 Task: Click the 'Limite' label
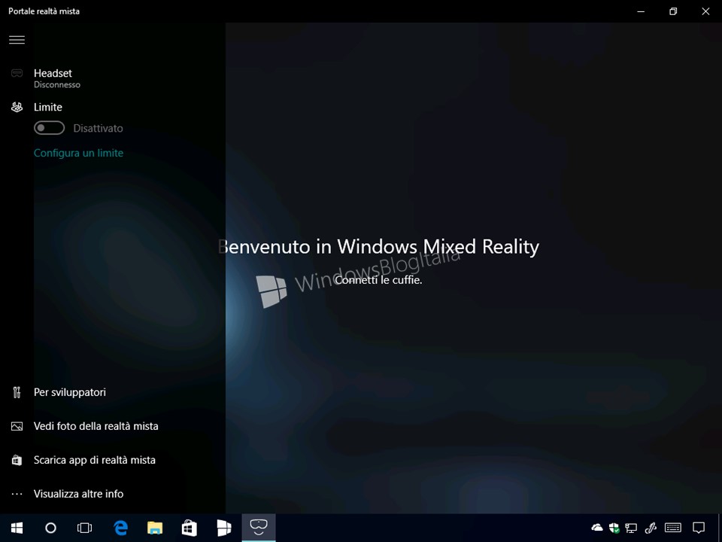pos(48,107)
